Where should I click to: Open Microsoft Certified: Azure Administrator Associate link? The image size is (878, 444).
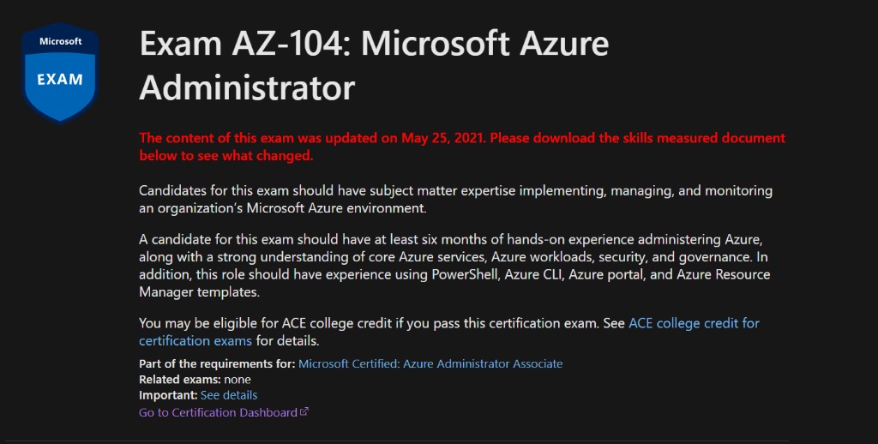pos(430,363)
